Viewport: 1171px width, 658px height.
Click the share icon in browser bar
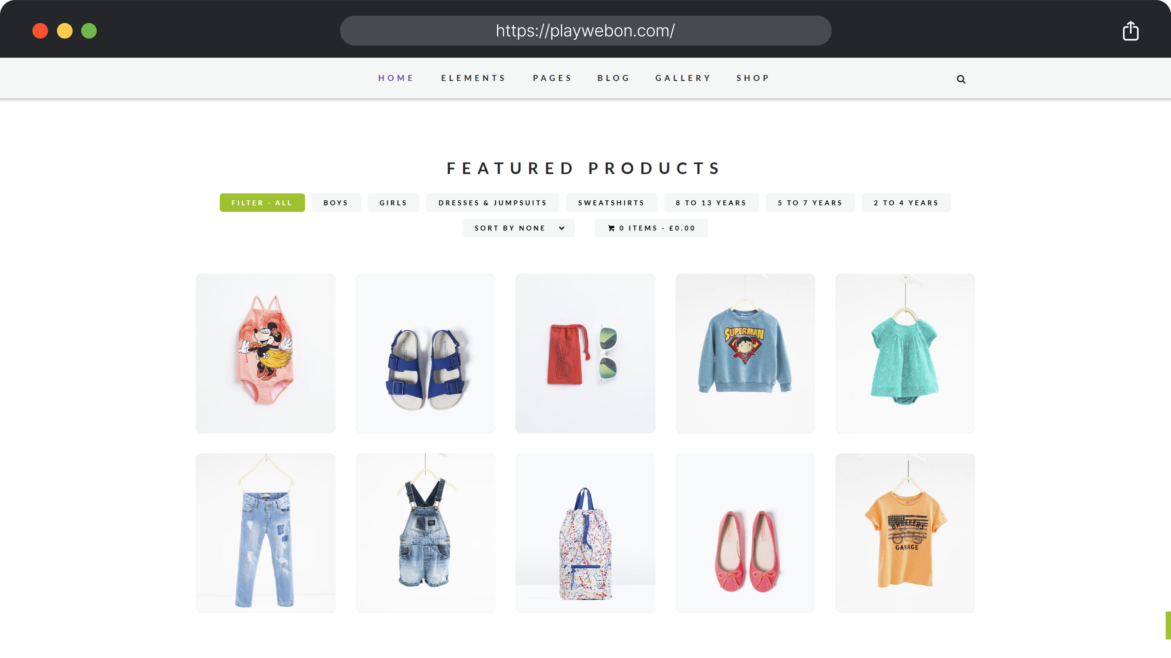pyautogui.click(x=1130, y=31)
